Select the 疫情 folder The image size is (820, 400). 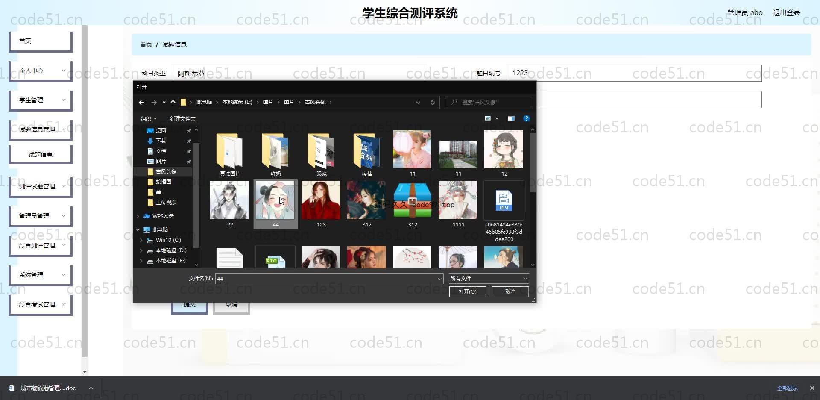(x=367, y=154)
